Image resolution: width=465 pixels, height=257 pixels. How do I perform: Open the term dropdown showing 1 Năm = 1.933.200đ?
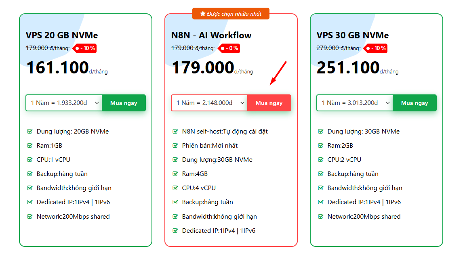click(x=63, y=102)
